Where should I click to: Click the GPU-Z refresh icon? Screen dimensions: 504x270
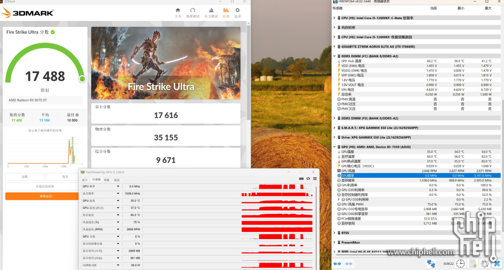(x=308, y=179)
